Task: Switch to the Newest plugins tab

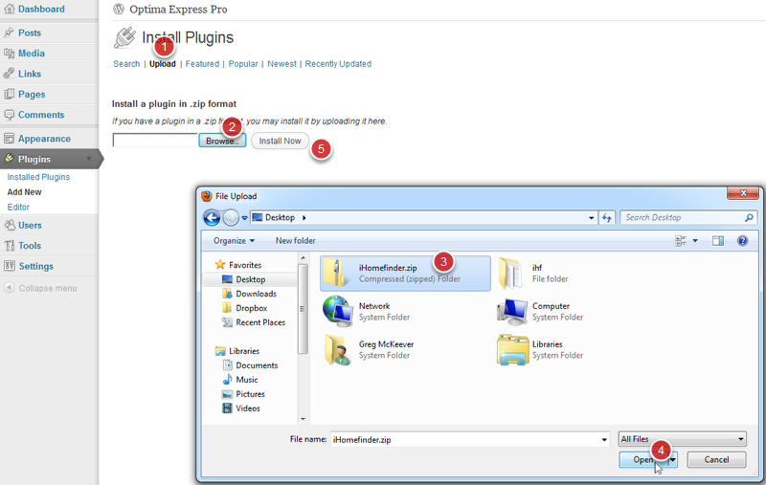Action: coord(282,64)
